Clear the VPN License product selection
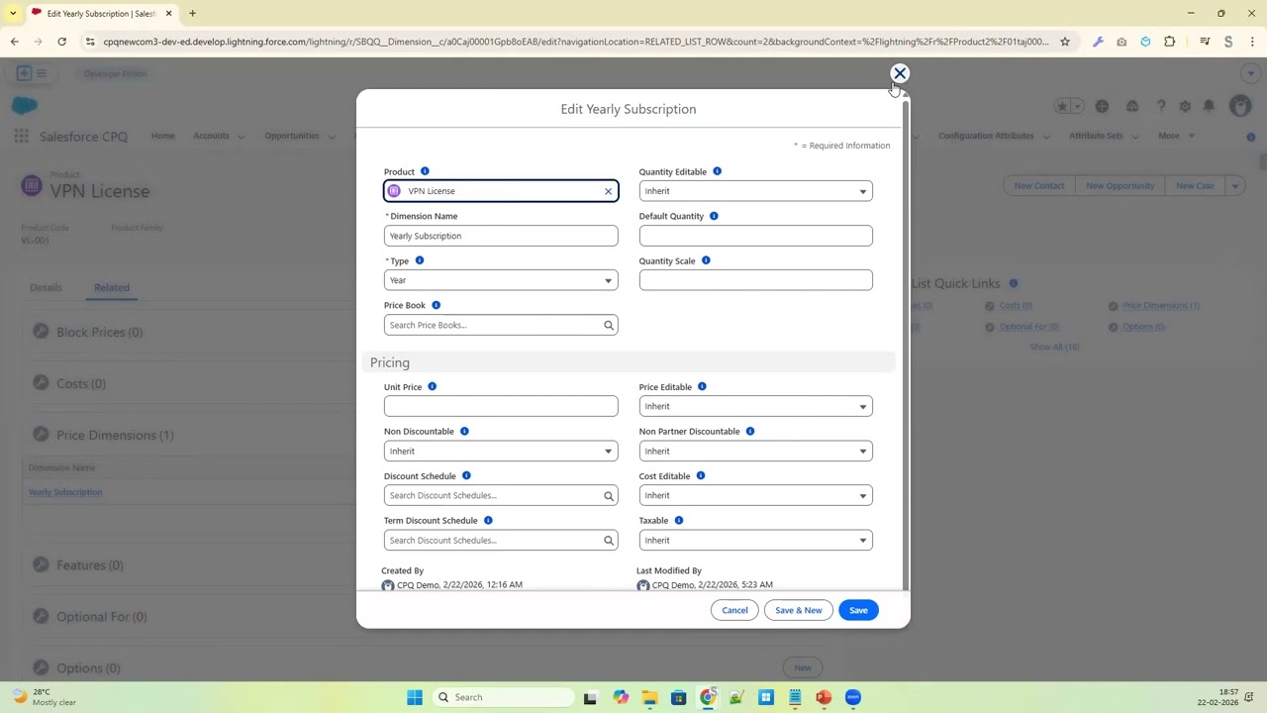Screen dimensions: 1267x713 pyautogui.click(x=608, y=191)
